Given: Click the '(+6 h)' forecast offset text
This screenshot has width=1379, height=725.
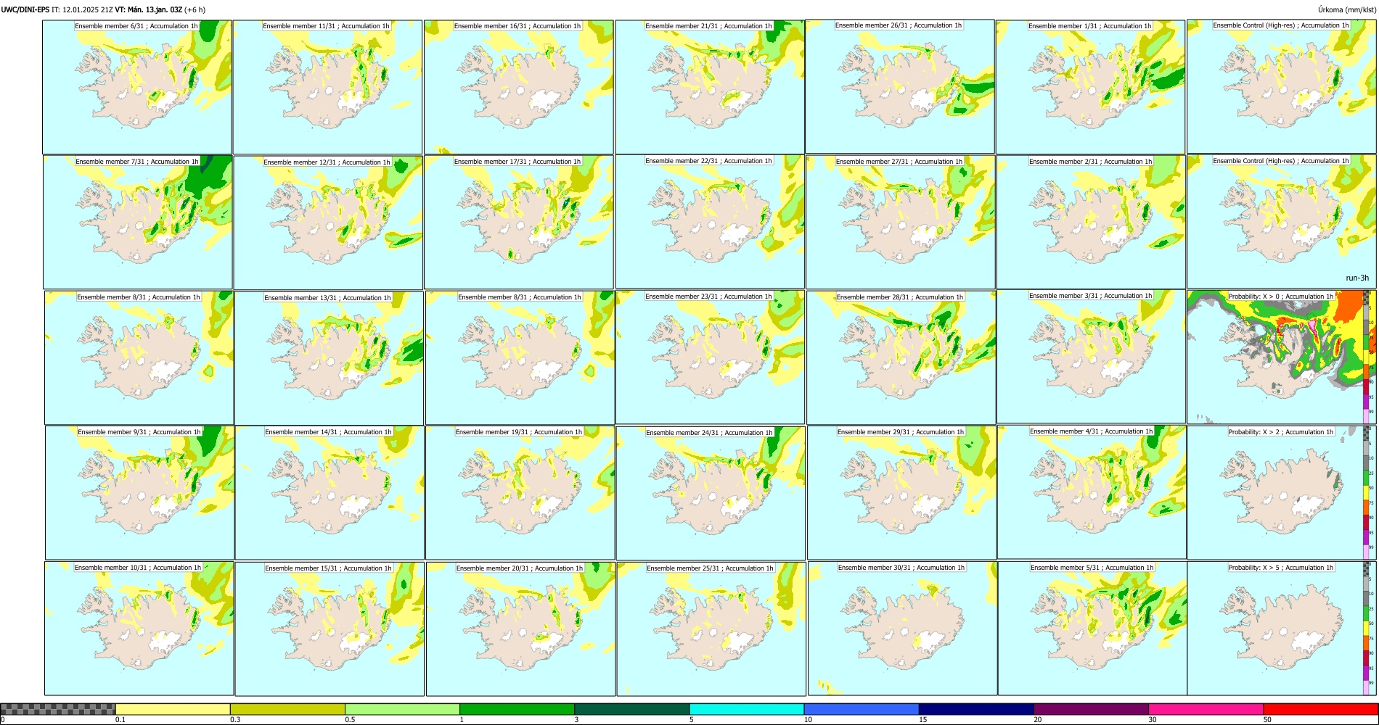Looking at the screenshot, I should point(195,10).
